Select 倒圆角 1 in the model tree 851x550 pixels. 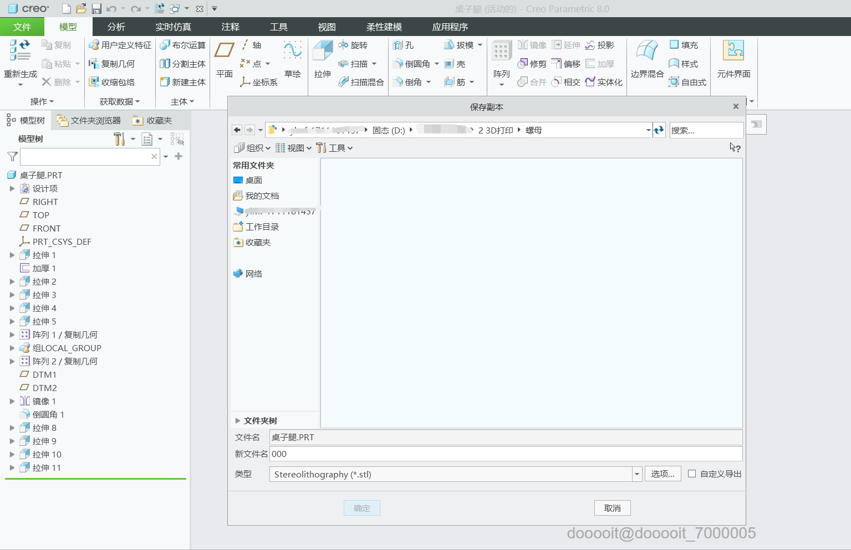(x=42, y=414)
